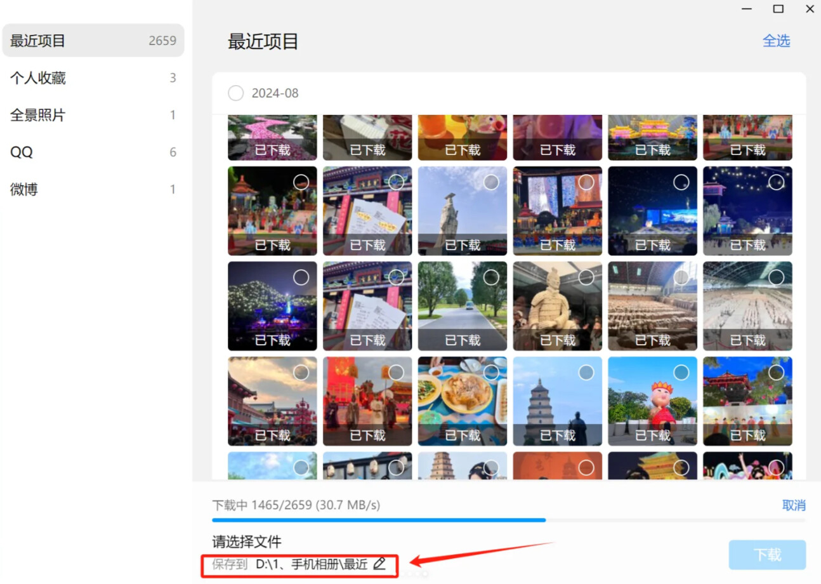The image size is (821, 584).
Task: Toggle the 2024-08 group selection circle
Action: (235, 93)
